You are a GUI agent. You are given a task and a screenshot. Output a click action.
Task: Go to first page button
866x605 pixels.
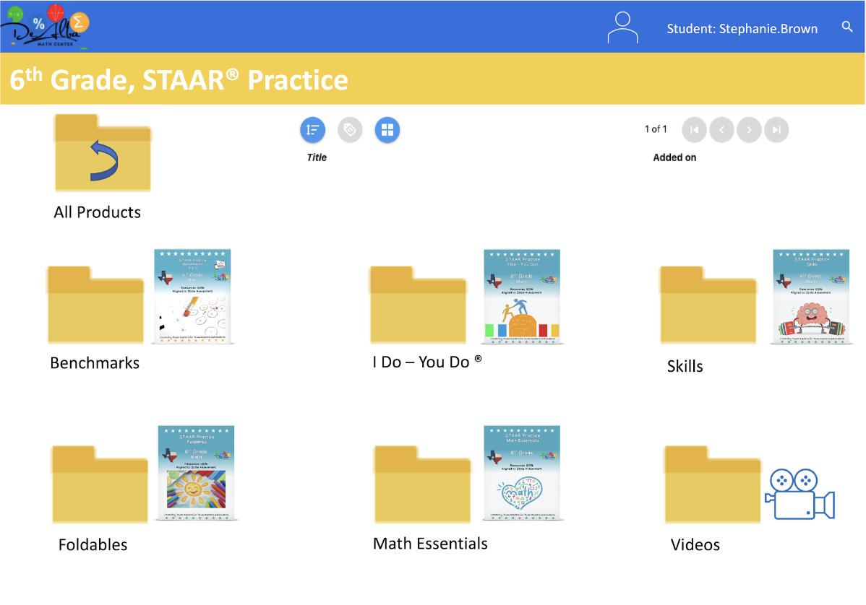point(694,130)
